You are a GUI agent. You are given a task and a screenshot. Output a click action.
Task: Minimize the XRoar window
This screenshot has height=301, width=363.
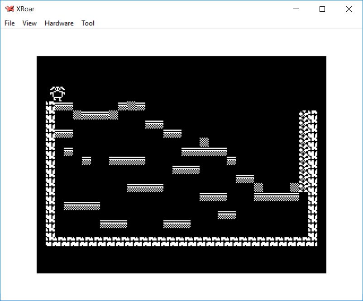coord(296,9)
